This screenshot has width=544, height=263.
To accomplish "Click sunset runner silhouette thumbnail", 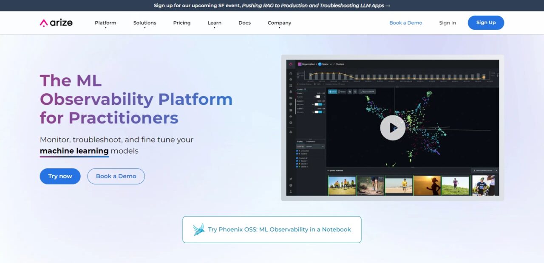I will [x=427, y=185].
